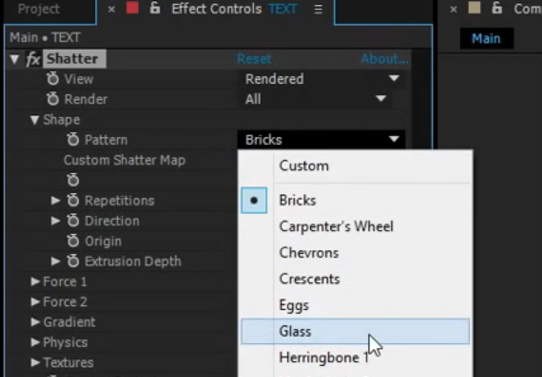Collapse the Shatter effect group
The image size is (542, 377).
(x=14, y=59)
